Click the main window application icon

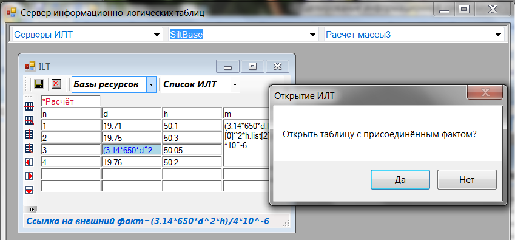[12, 13]
